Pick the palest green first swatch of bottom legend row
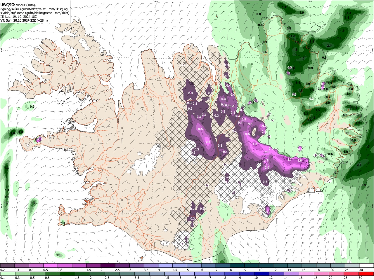 click(7, 274)
